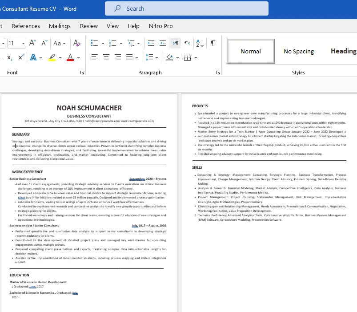The width and height of the screenshot is (357, 312).
Task: Click the Bullets list icon
Action: coord(94,43)
